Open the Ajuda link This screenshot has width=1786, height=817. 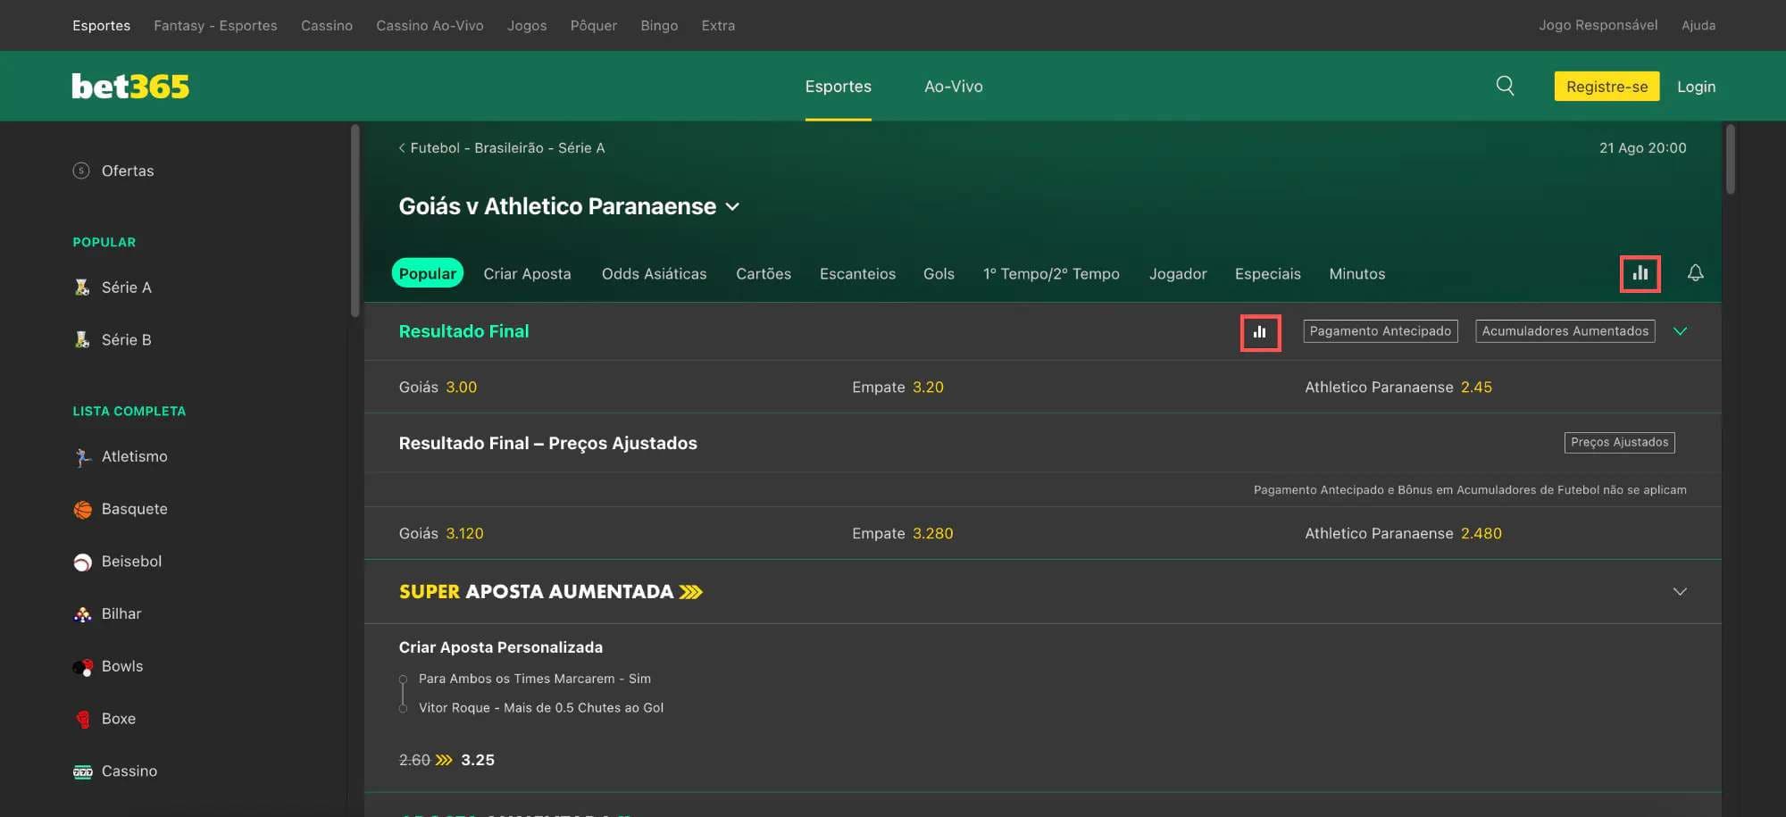1698,25
